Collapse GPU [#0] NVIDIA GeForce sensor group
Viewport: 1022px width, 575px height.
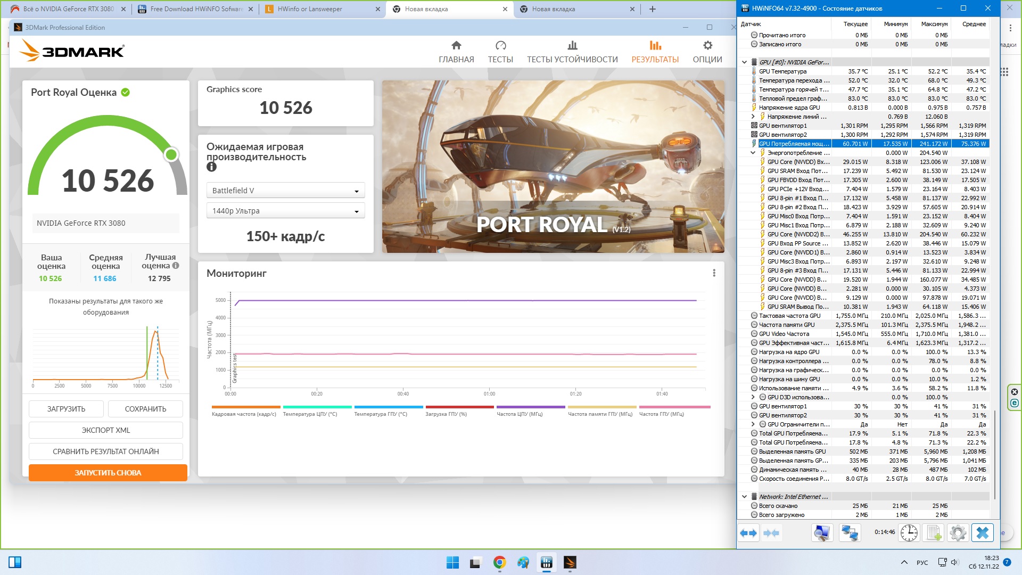(x=745, y=62)
